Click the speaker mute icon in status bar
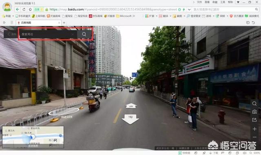The width and height of the screenshot is (261, 155). 245,153
